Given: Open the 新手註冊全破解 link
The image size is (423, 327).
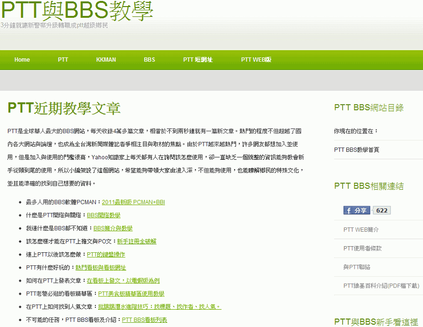Looking at the screenshot, I should [136, 241].
